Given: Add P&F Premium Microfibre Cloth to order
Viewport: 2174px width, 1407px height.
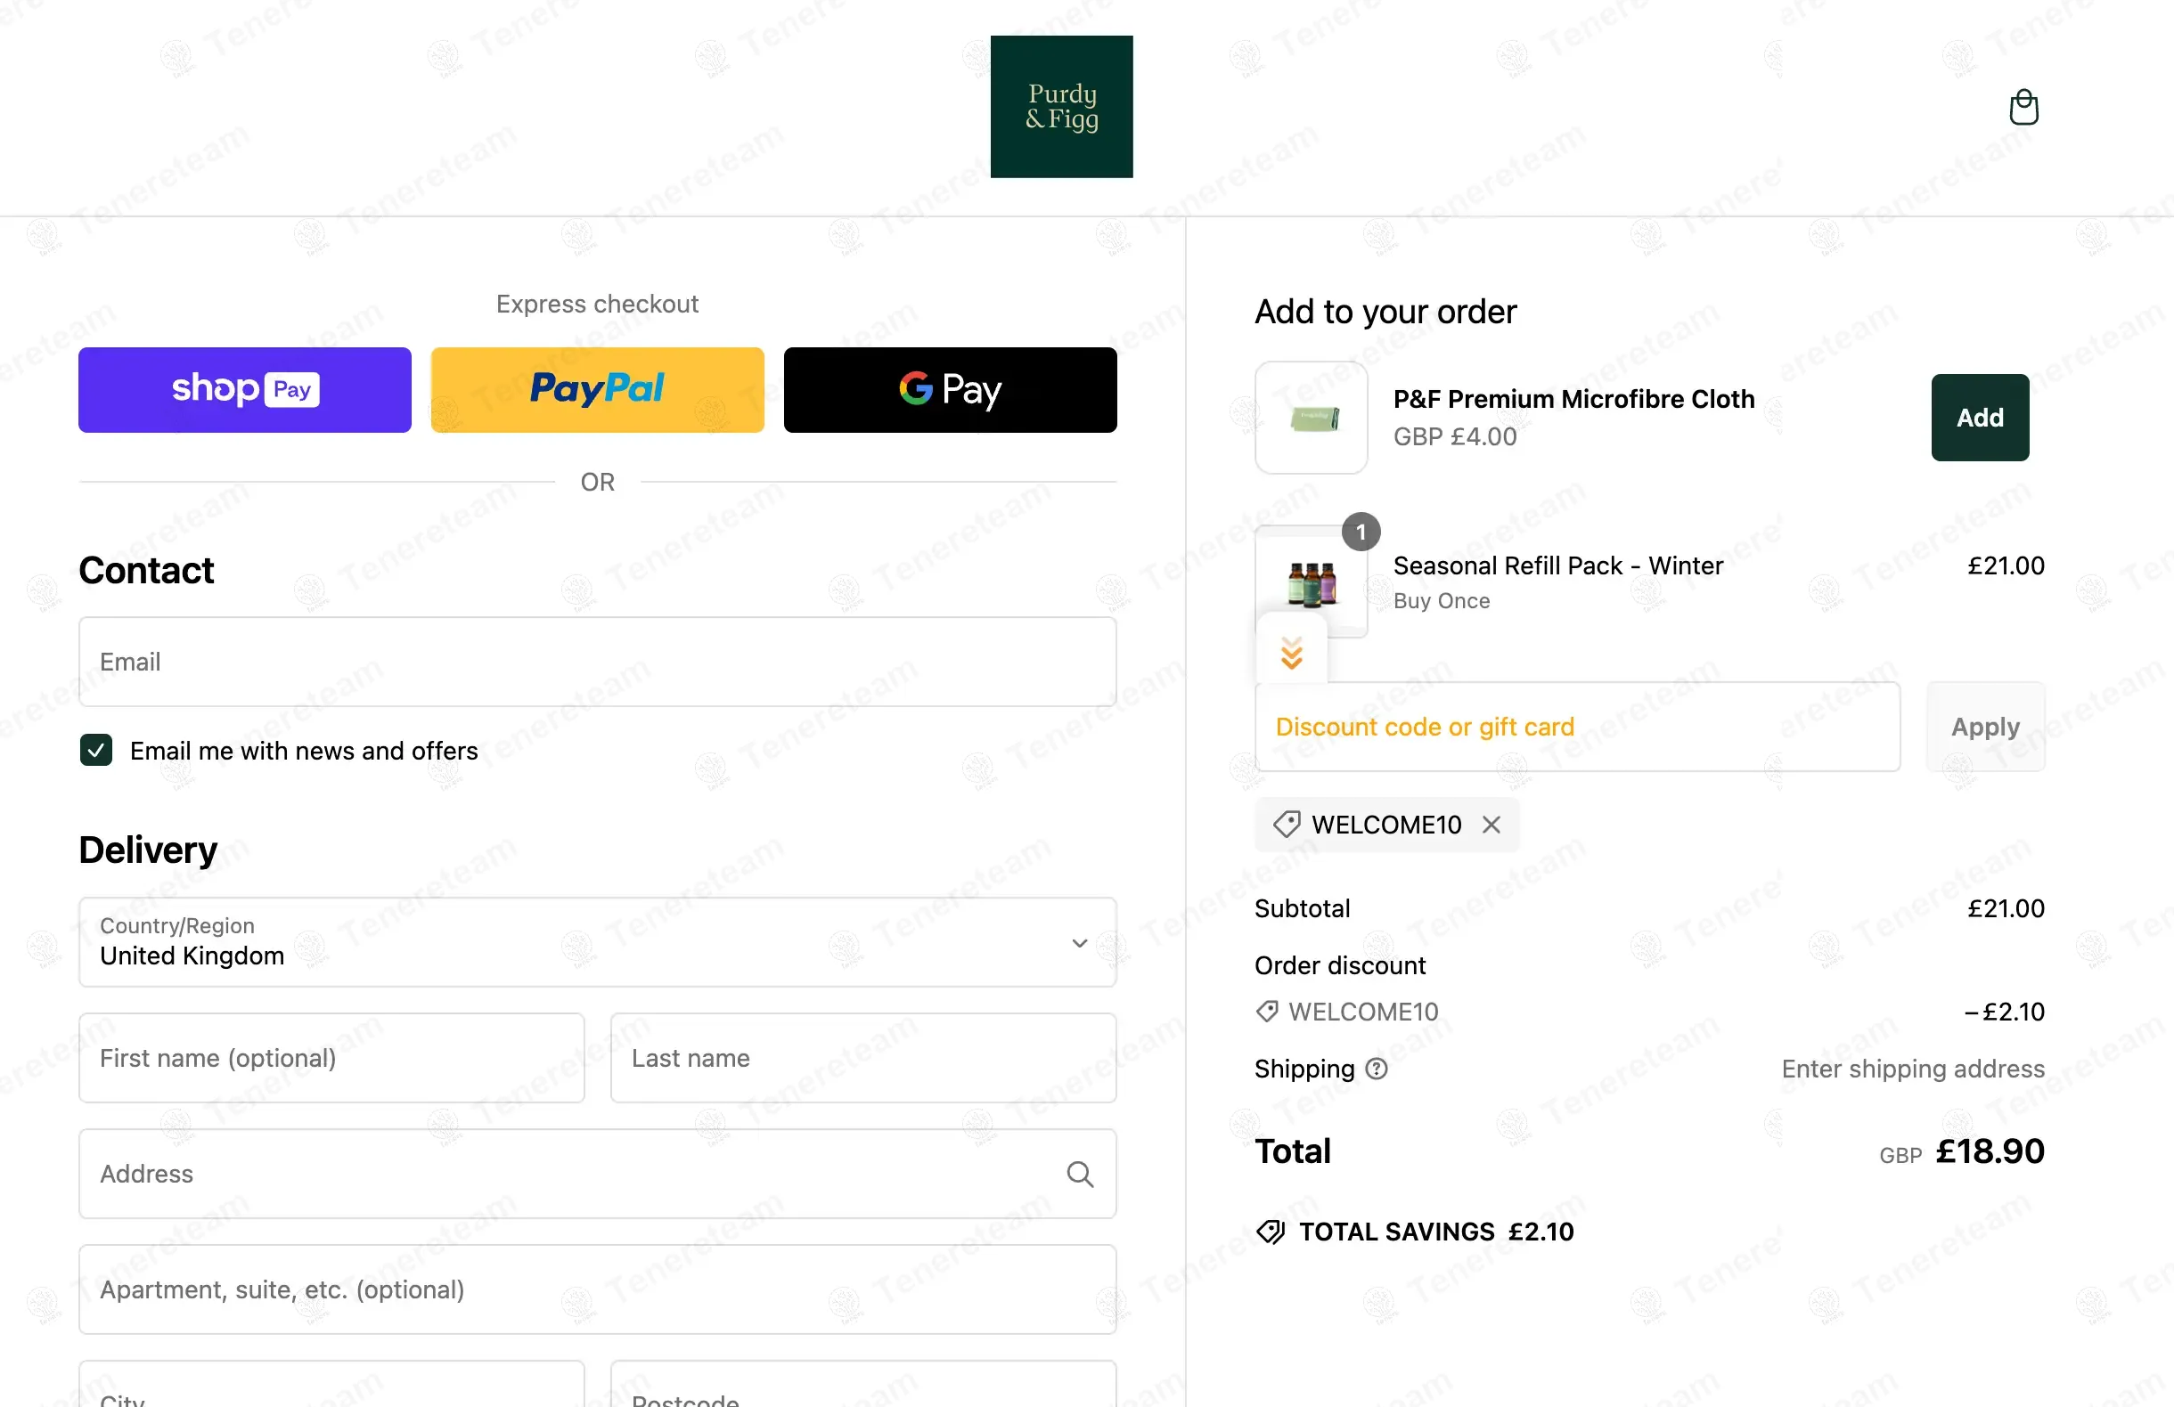Looking at the screenshot, I should click(1980, 418).
